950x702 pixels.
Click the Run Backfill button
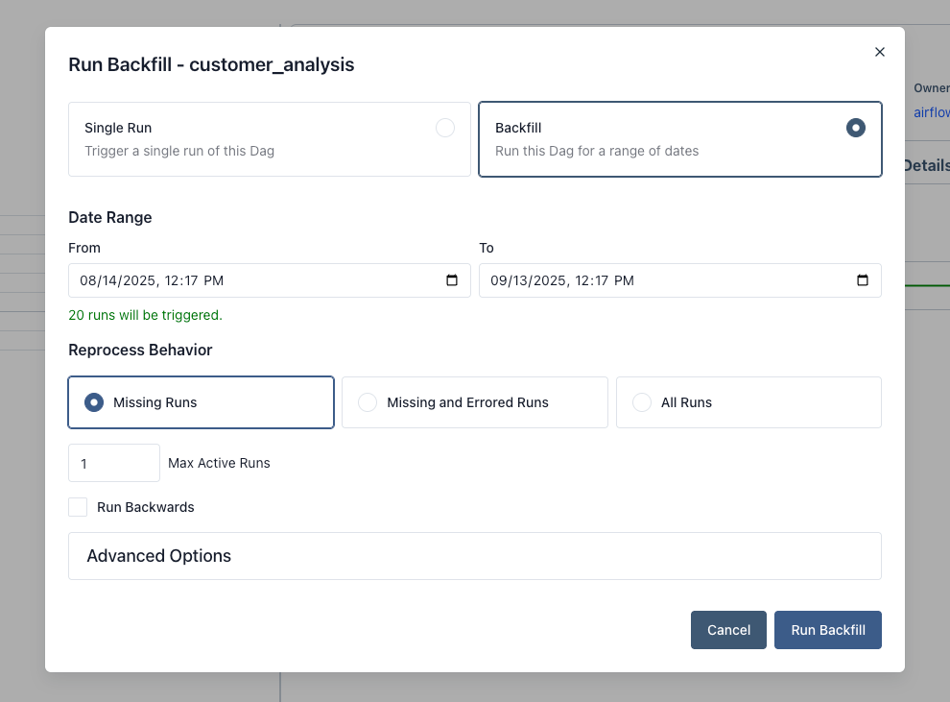pyautogui.click(x=827, y=630)
